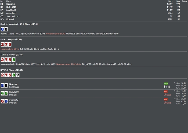This screenshot has width=188, height=133.
Task: Click the green Won badge
Action: pyautogui.click(x=166, y=84)
